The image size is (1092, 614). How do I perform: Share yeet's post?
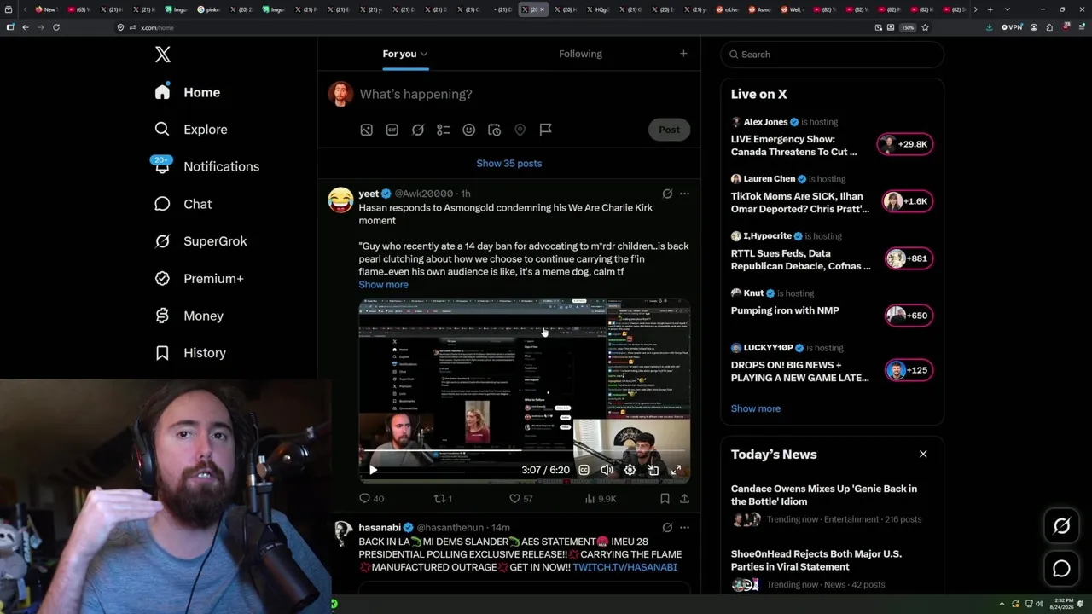pos(684,499)
